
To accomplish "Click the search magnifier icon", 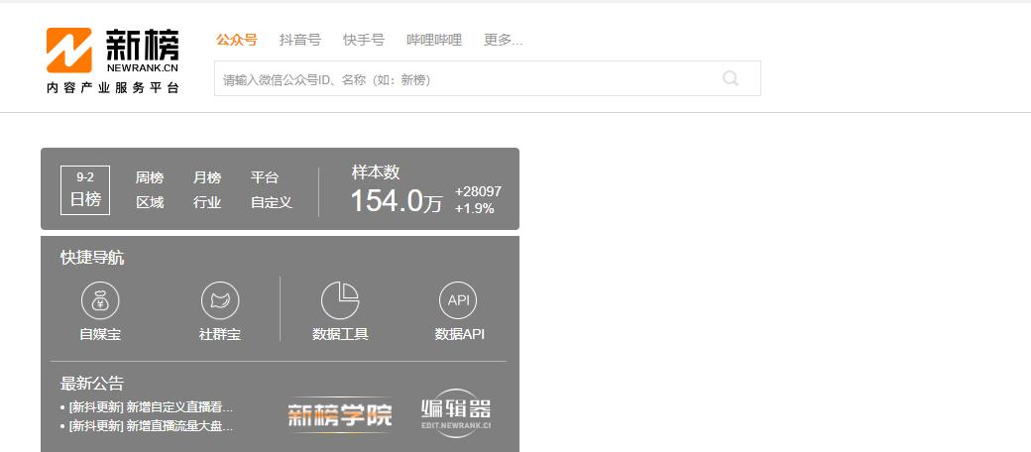I will tap(731, 79).
